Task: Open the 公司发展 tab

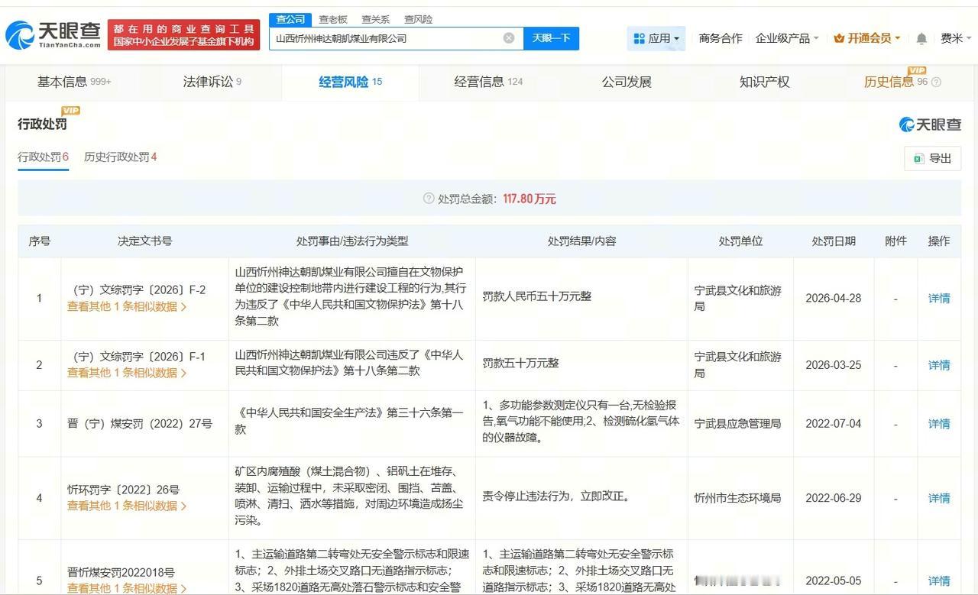Action: 627,82
